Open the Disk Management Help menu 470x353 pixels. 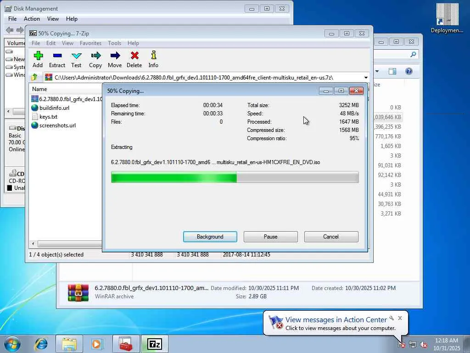pyautogui.click(x=72, y=19)
